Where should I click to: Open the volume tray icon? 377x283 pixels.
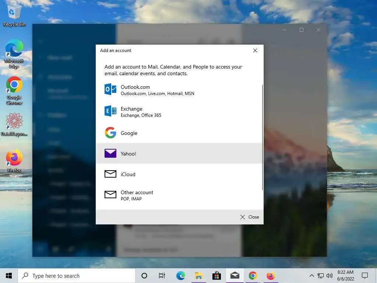[x=330, y=276]
